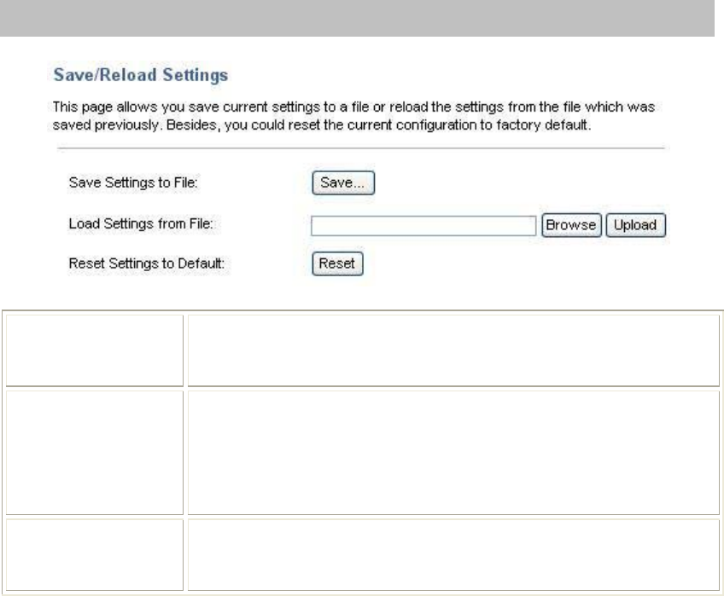724x596 pixels.
Task: Click the 'This page allows you save' description
Action: point(353,116)
